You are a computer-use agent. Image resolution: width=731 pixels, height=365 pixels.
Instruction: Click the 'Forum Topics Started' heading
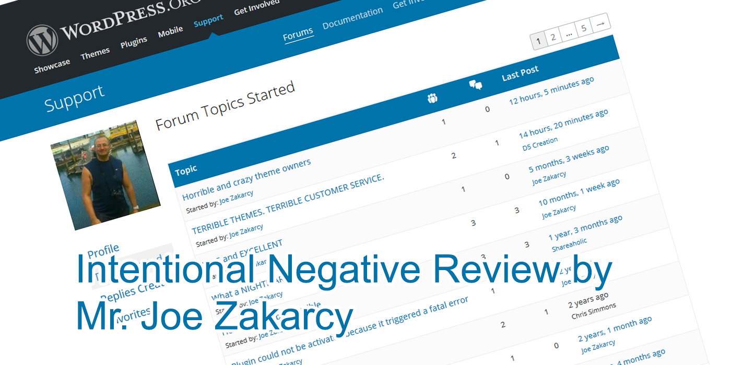pyautogui.click(x=226, y=106)
